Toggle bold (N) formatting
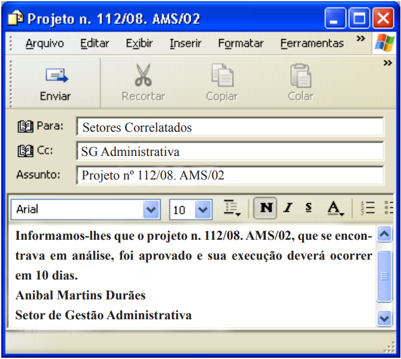Screen dimensions: 401x359 [x=266, y=209]
